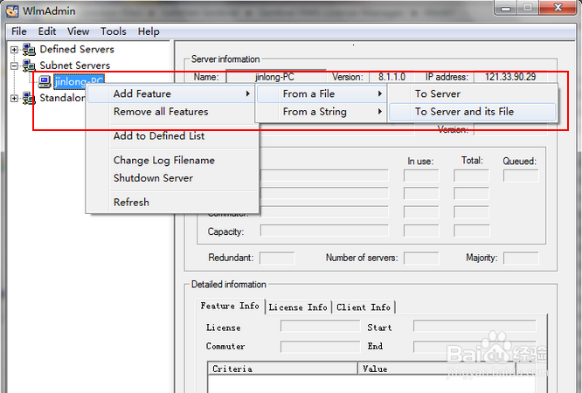The image size is (582, 393).
Task: Choose Shutdown Server option
Action: (x=171, y=178)
